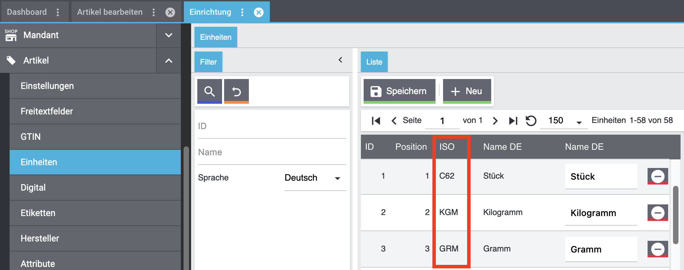Jump to last page of the list
This screenshot has height=270, width=684.
pyautogui.click(x=513, y=121)
